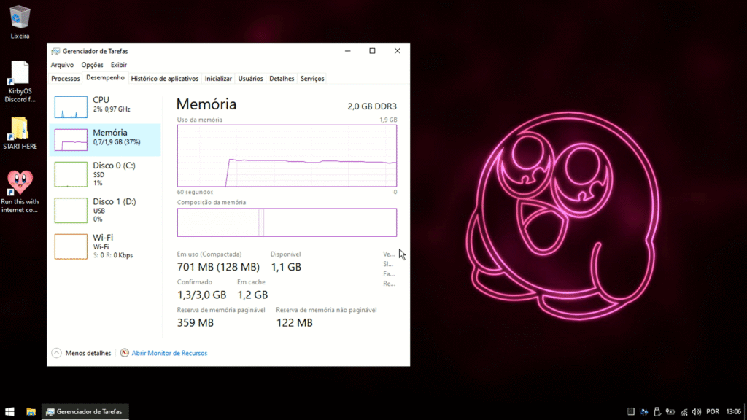Click the Windows Start button
The image size is (747, 420).
[x=9, y=411]
